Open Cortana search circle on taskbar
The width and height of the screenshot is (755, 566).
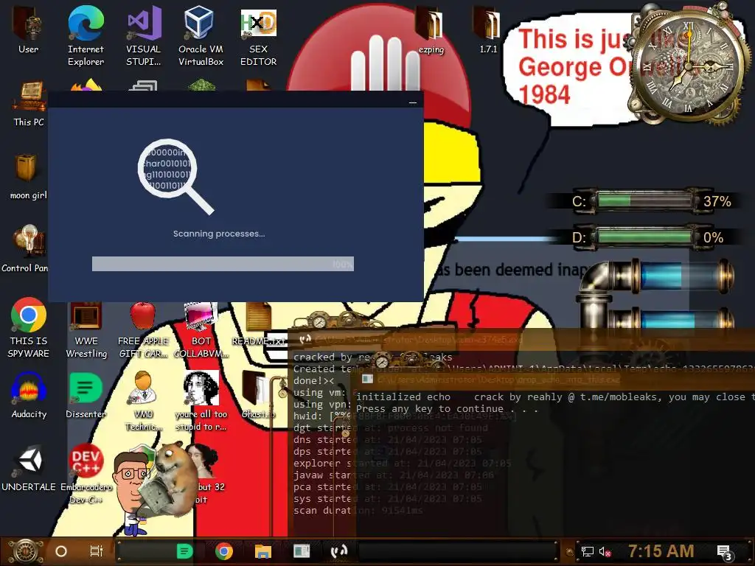pos(61,551)
